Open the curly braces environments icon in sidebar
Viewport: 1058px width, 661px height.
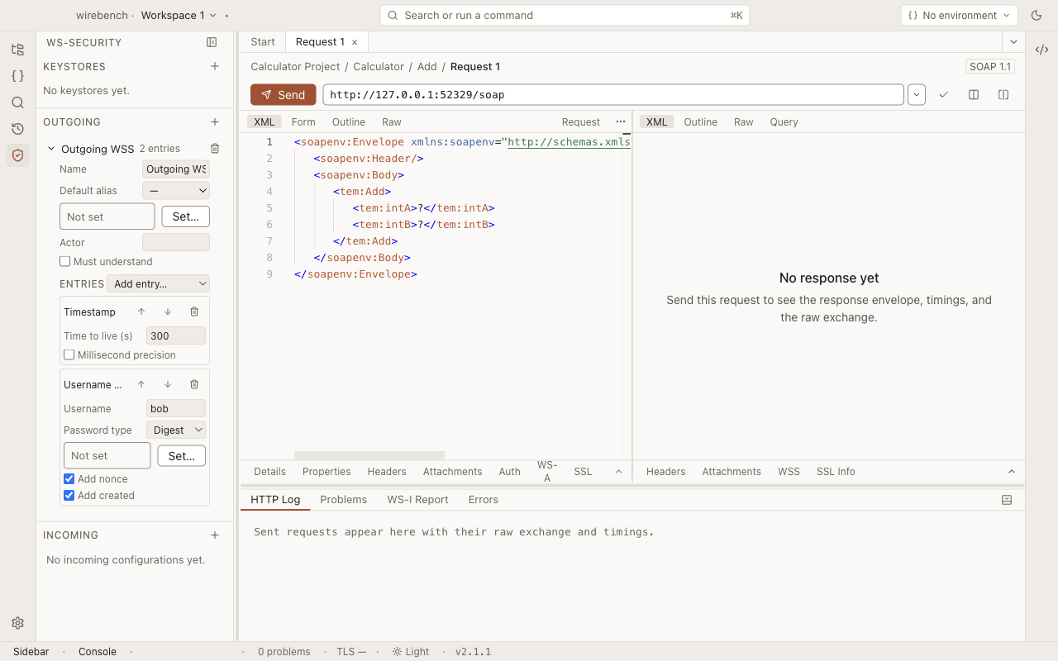point(17,76)
